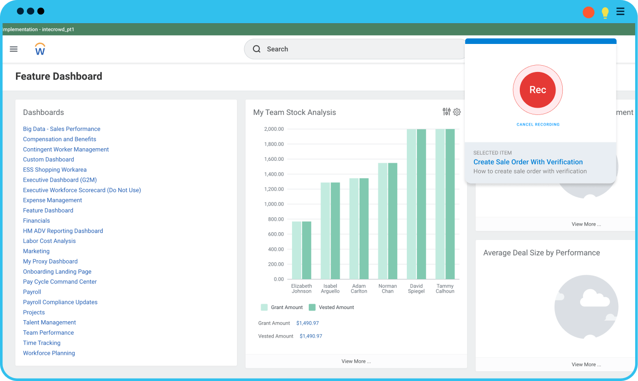Open Contingent Worker Management dashboard
The width and height of the screenshot is (638, 381).
coord(66,149)
